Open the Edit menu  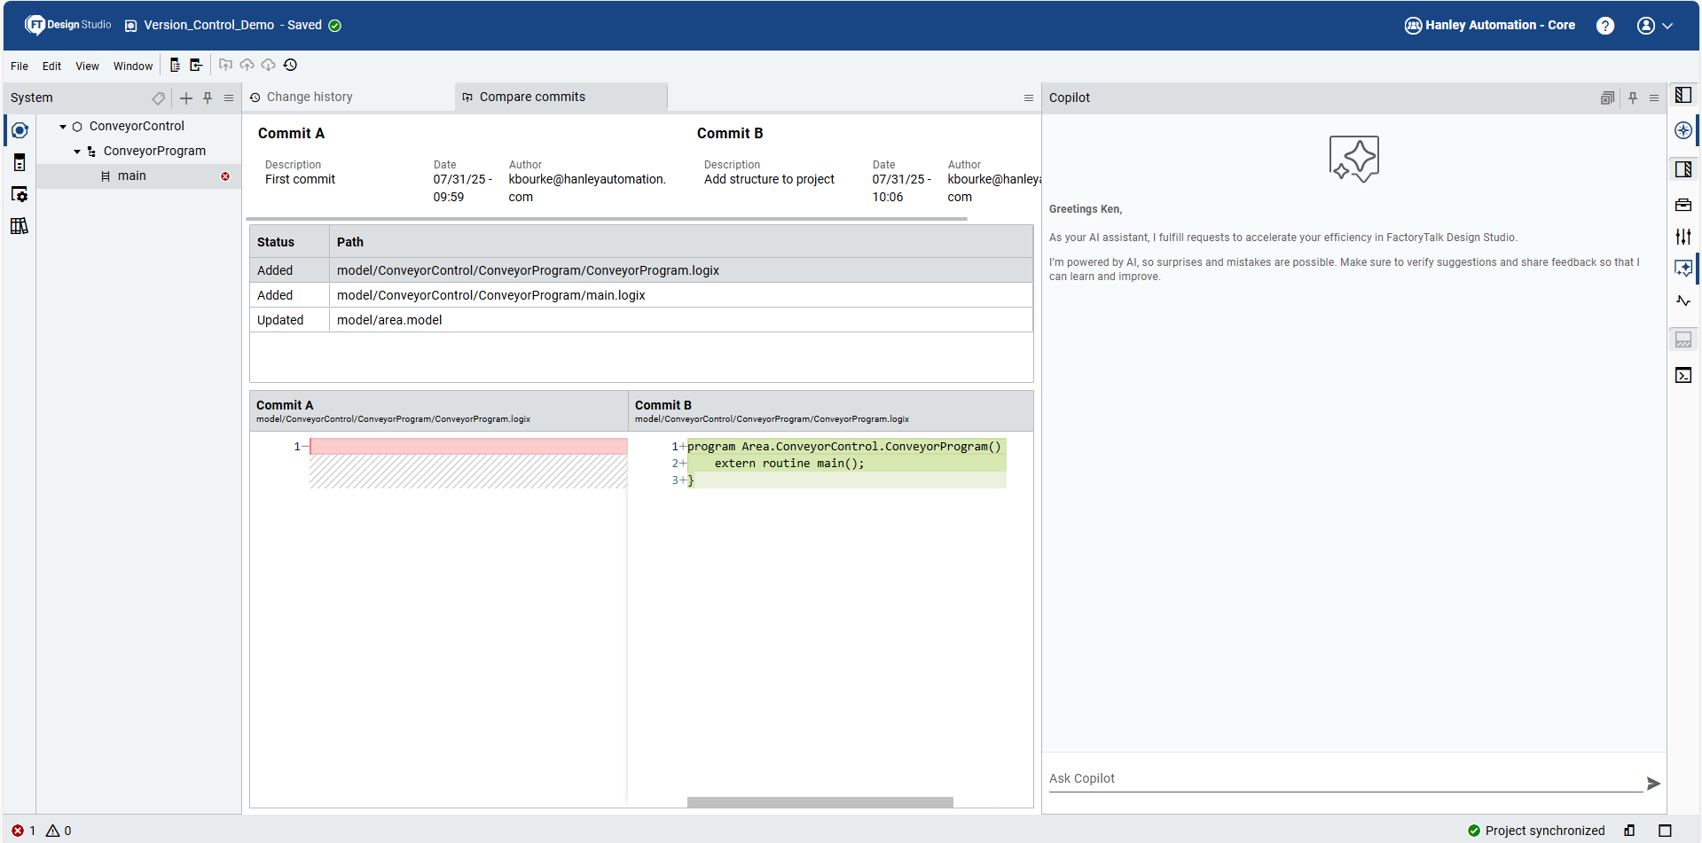coord(51,66)
